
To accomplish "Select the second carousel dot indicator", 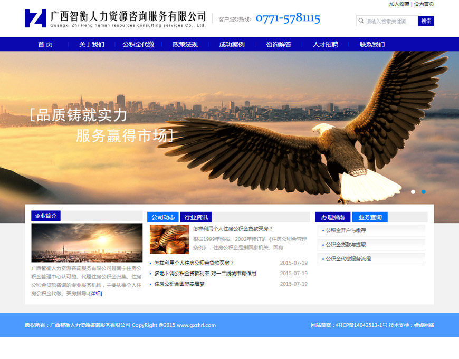I will coord(424,192).
